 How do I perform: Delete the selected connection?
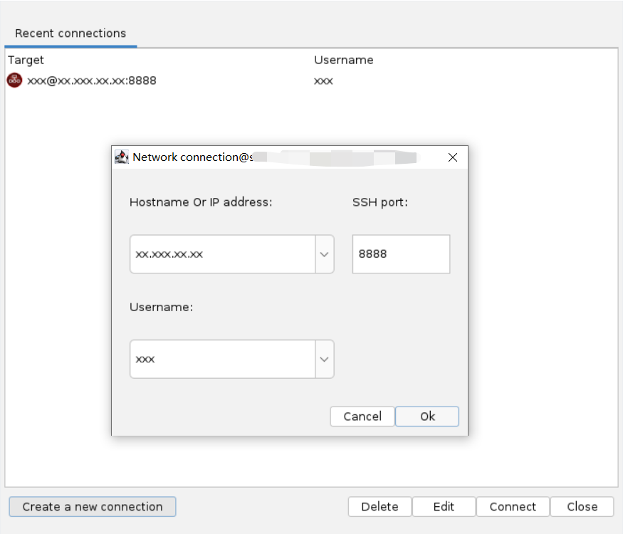click(379, 507)
